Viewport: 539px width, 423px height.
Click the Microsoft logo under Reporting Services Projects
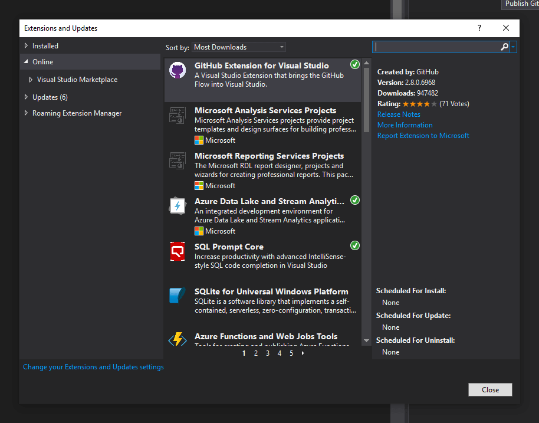(x=199, y=186)
